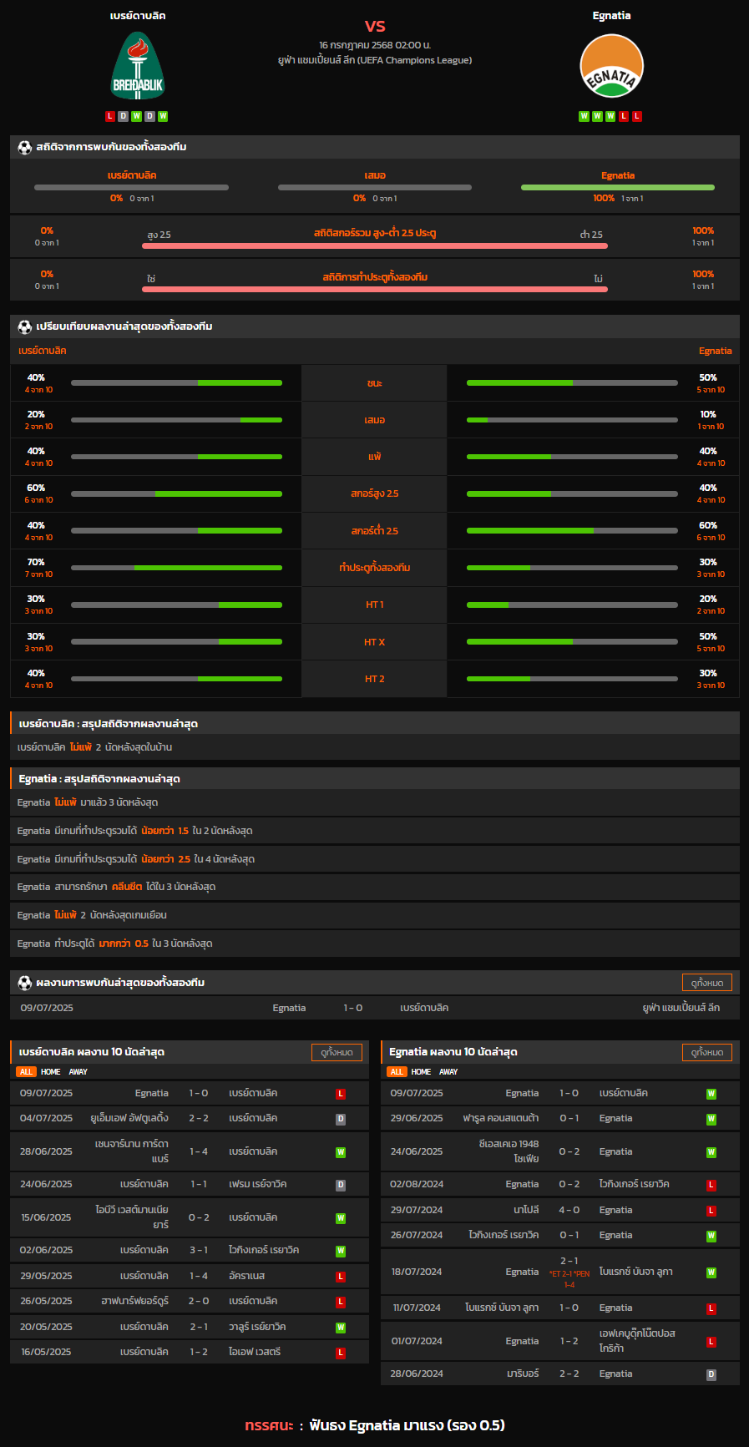749x1447 pixels.
Task: Click Breidablik unbeaten in 2 home games line
Action: [375, 747]
